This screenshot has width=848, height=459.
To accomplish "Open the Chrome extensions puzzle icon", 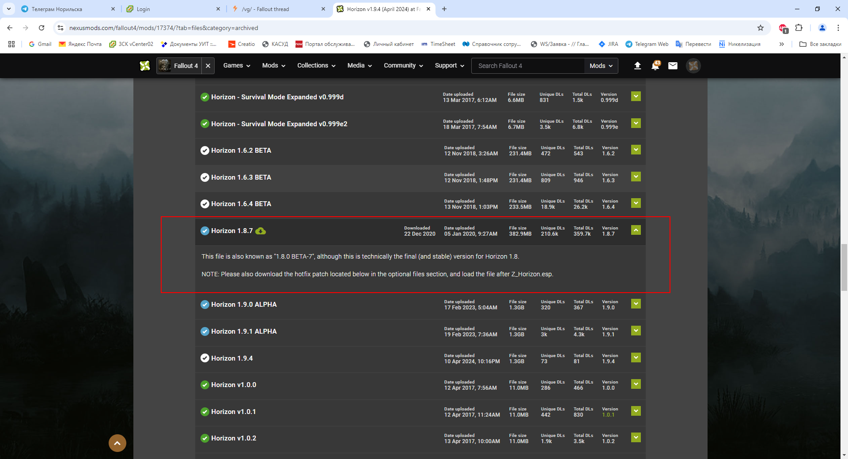I will tap(799, 28).
